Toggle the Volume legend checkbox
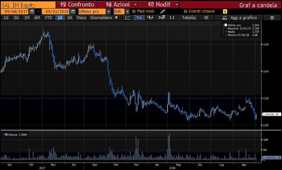 [6, 134]
